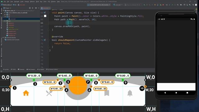The image size is (199, 112).
Task: Expand the android folder
Action: (x=5, y=13)
